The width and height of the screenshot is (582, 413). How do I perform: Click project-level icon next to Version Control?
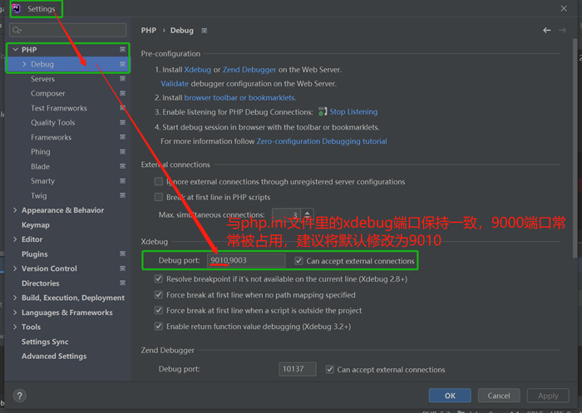[122, 268]
